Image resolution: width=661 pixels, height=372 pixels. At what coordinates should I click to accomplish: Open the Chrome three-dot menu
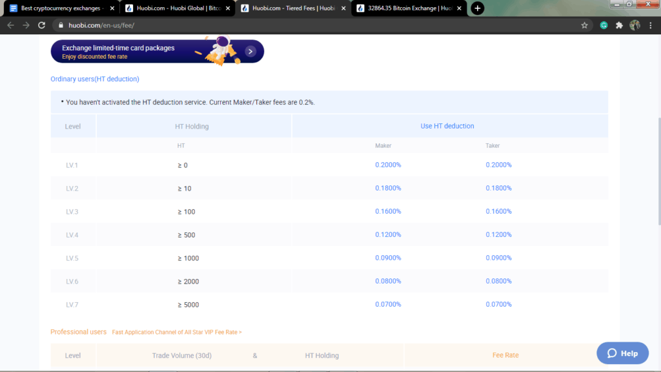[x=651, y=25]
